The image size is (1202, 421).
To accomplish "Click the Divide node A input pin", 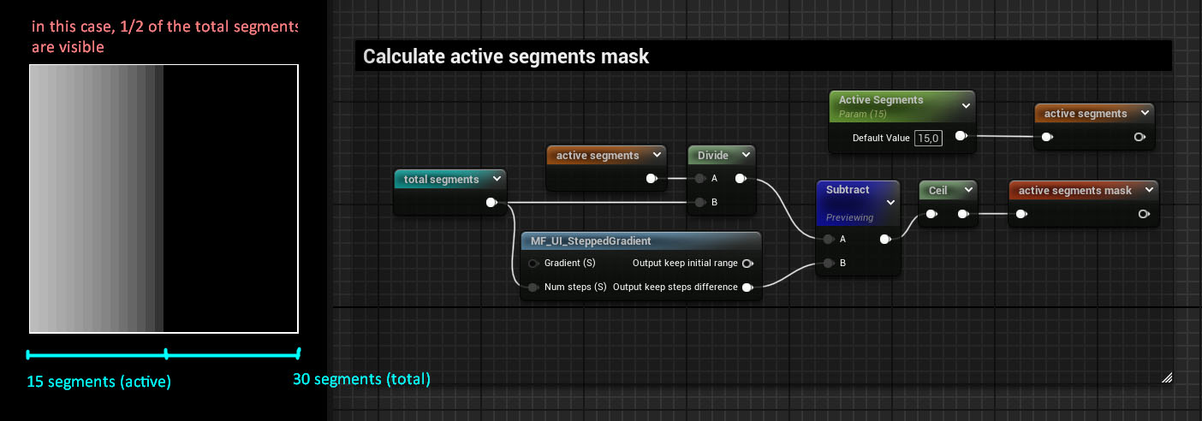I will click(x=700, y=179).
